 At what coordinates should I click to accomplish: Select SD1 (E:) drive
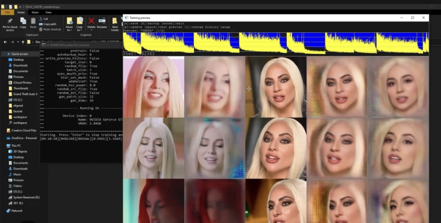coord(16,203)
